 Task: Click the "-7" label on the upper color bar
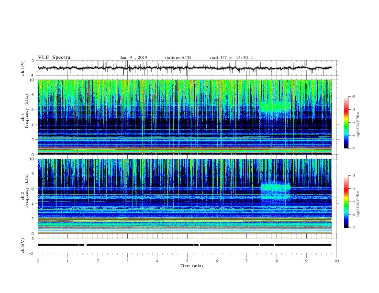353,148
